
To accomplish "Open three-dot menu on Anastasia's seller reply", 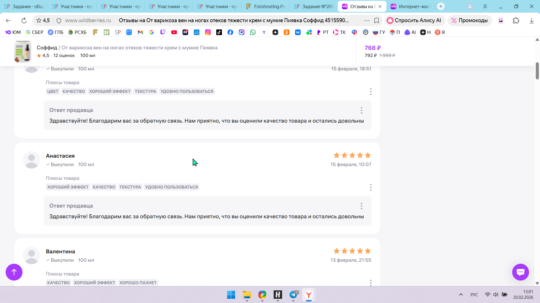I will pyautogui.click(x=361, y=206).
